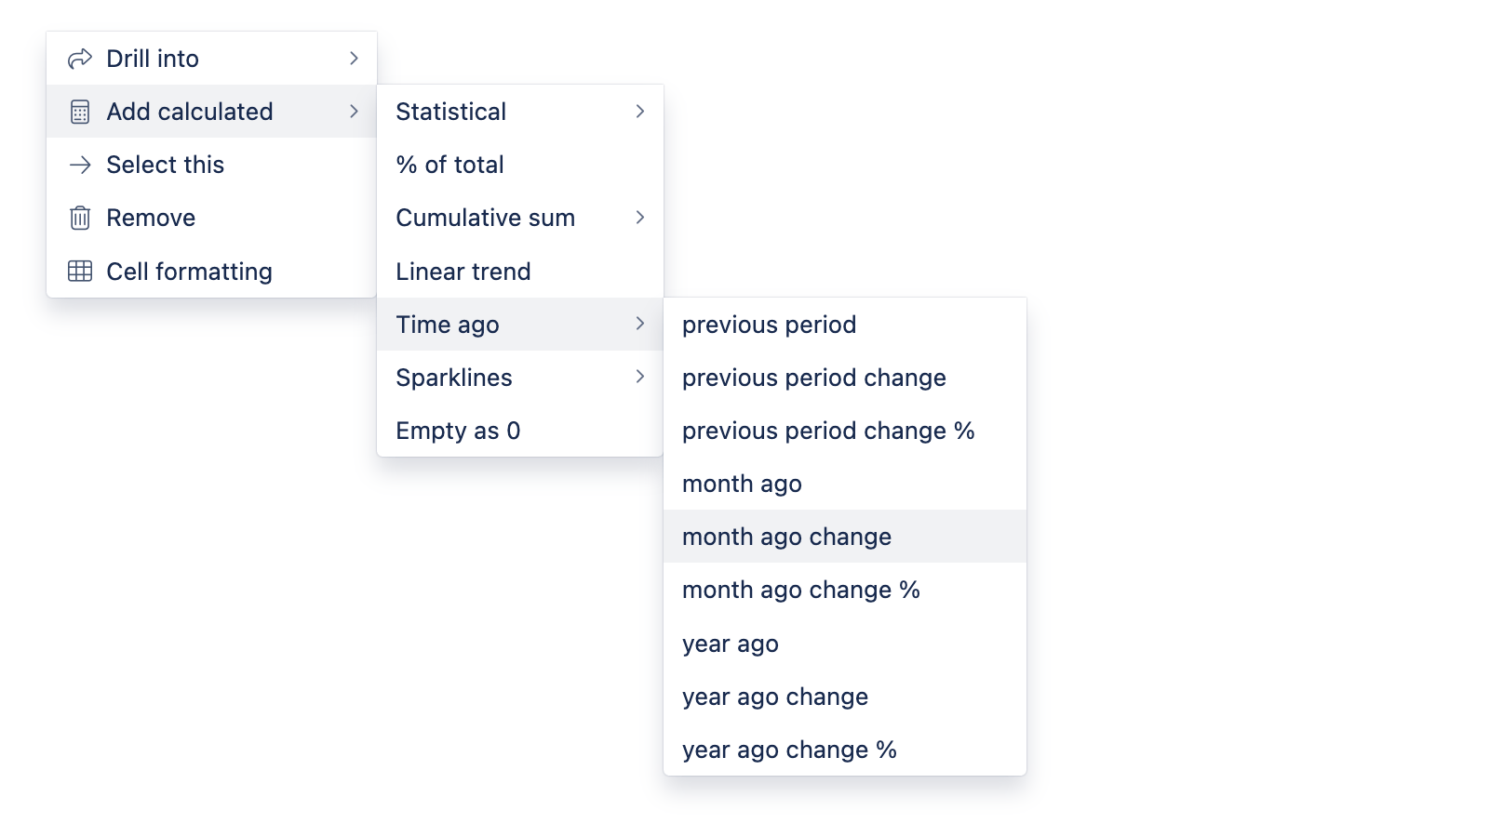1489x837 pixels.
Task: Select Linear trend calculation
Action: click(463, 272)
